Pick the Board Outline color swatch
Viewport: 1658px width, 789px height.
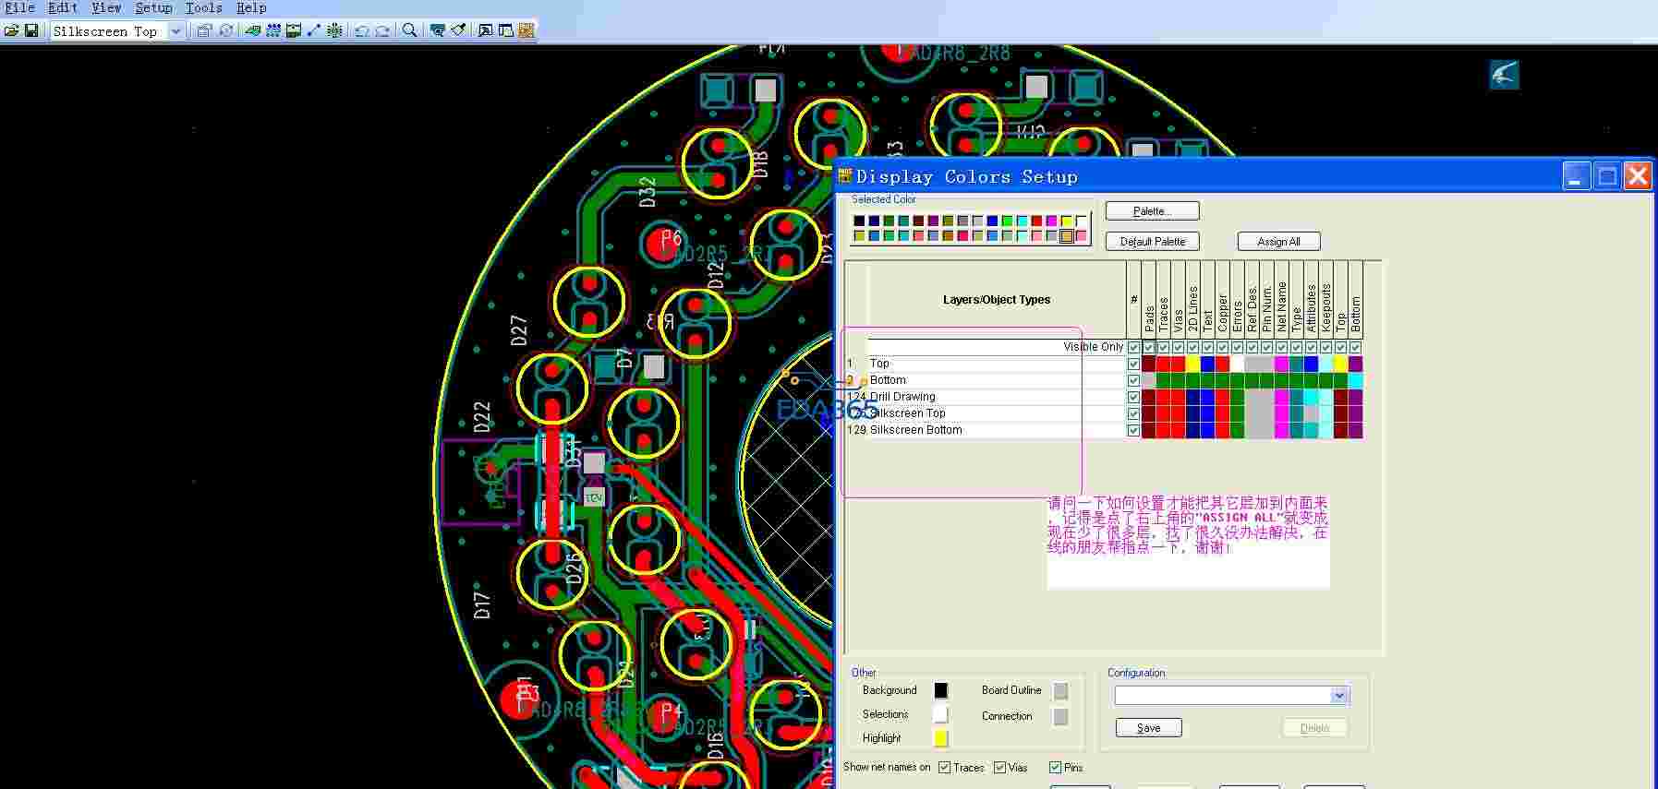[1060, 690]
